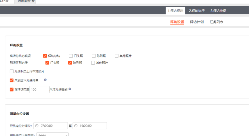Enable 允许职员上传本地照片 checkbox
Screen dimensions: 249x136
(12, 71)
